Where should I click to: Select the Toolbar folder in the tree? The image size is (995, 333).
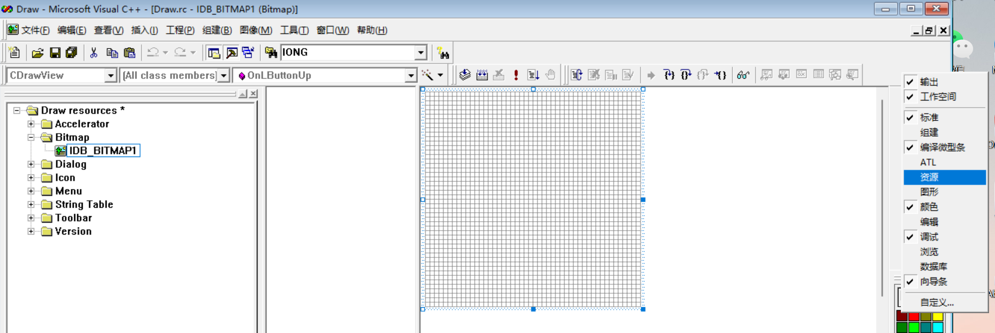coord(74,218)
